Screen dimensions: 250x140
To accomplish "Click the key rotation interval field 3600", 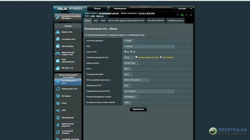I will tap(128, 102).
